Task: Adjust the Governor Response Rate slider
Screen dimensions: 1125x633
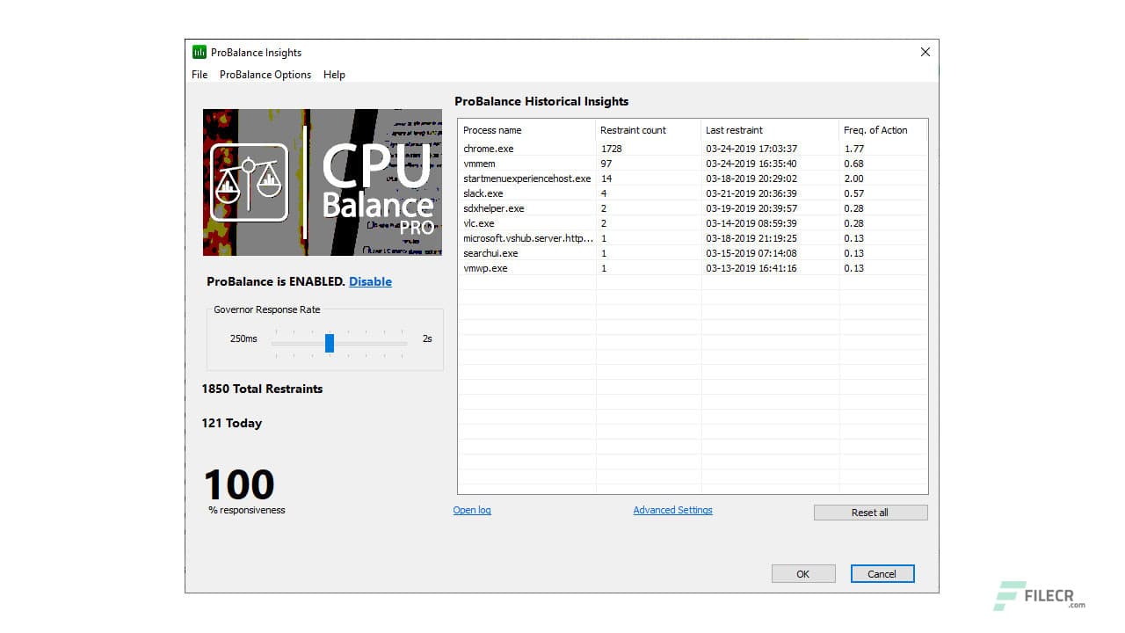Action: (330, 343)
